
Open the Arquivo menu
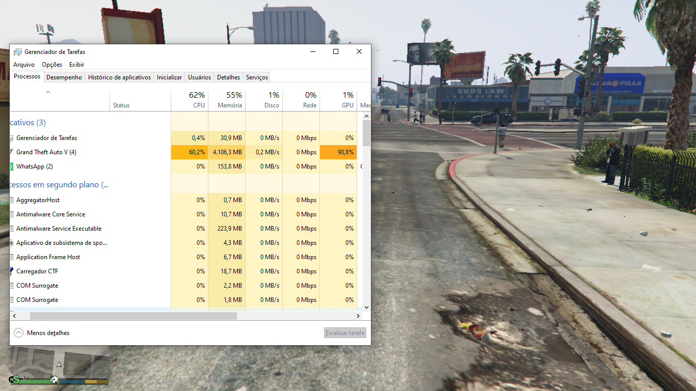(24, 65)
